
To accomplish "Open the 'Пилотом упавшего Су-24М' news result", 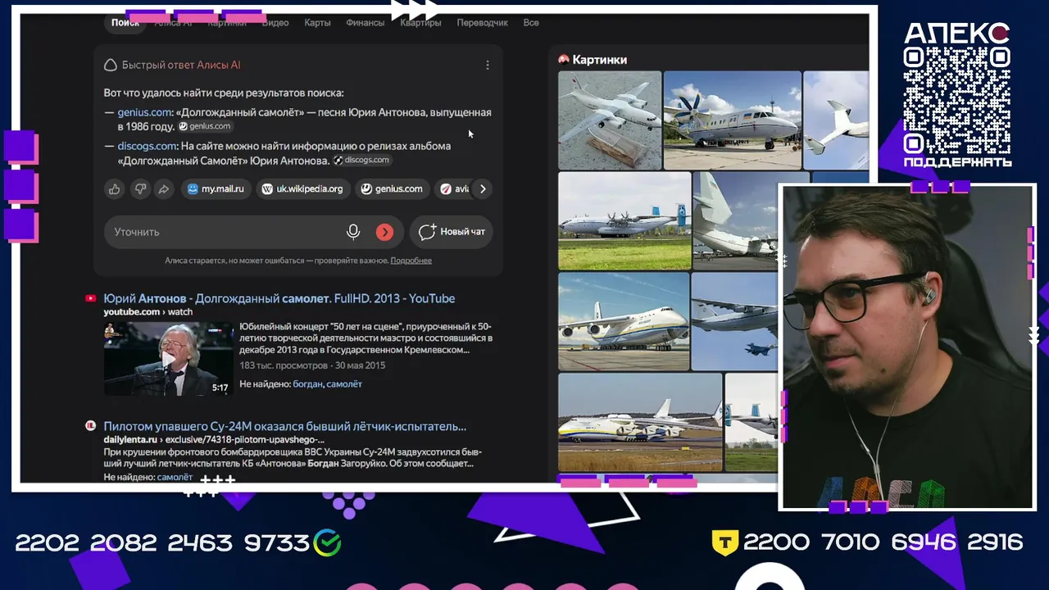I will pos(284,426).
